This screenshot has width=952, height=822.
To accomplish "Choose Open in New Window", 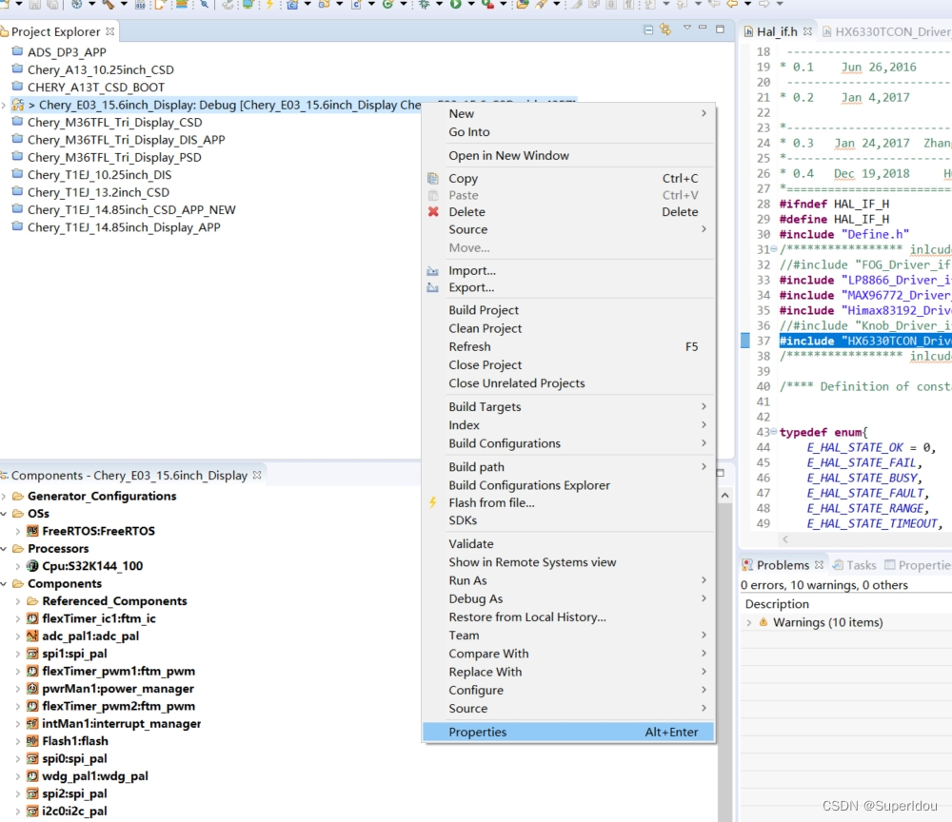I will [x=568, y=155].
